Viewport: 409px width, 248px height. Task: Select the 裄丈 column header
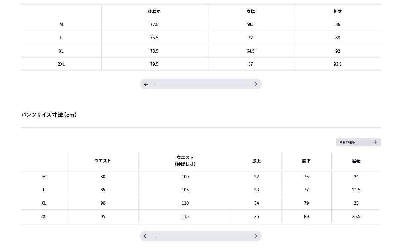(338, 11)
